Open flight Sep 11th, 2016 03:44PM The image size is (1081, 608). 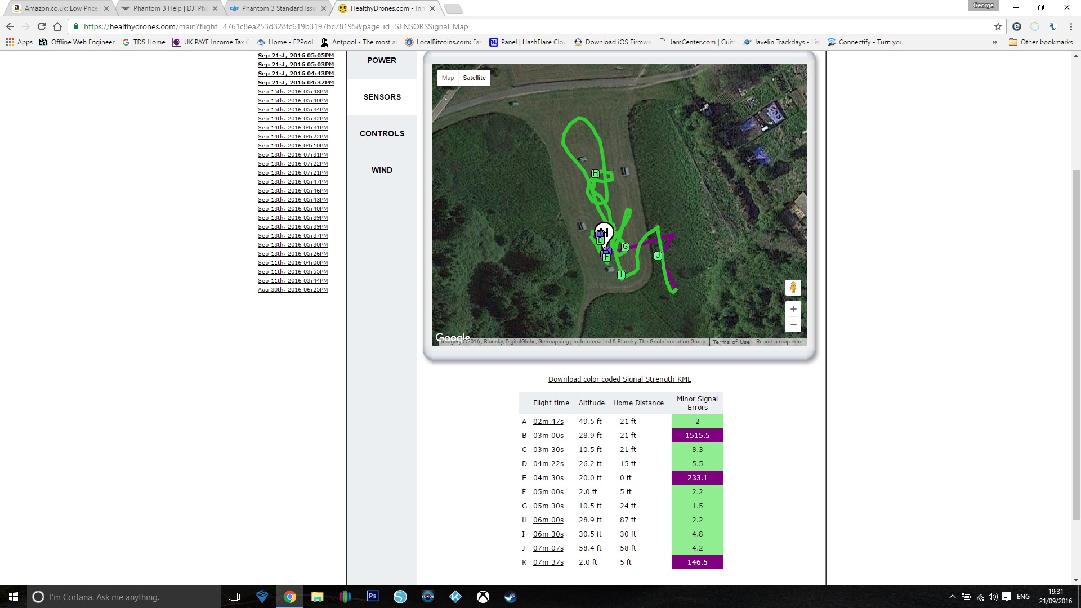(293, 281)
